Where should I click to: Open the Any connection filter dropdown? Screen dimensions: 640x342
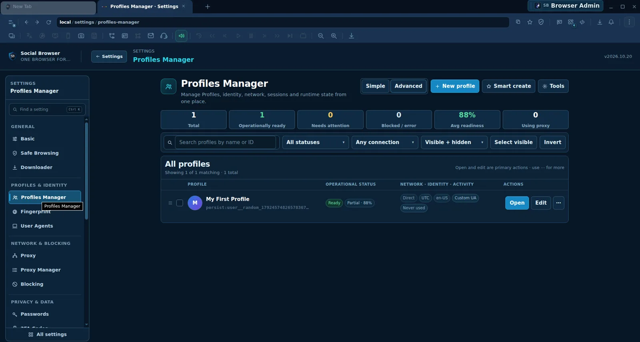(385, 142)
